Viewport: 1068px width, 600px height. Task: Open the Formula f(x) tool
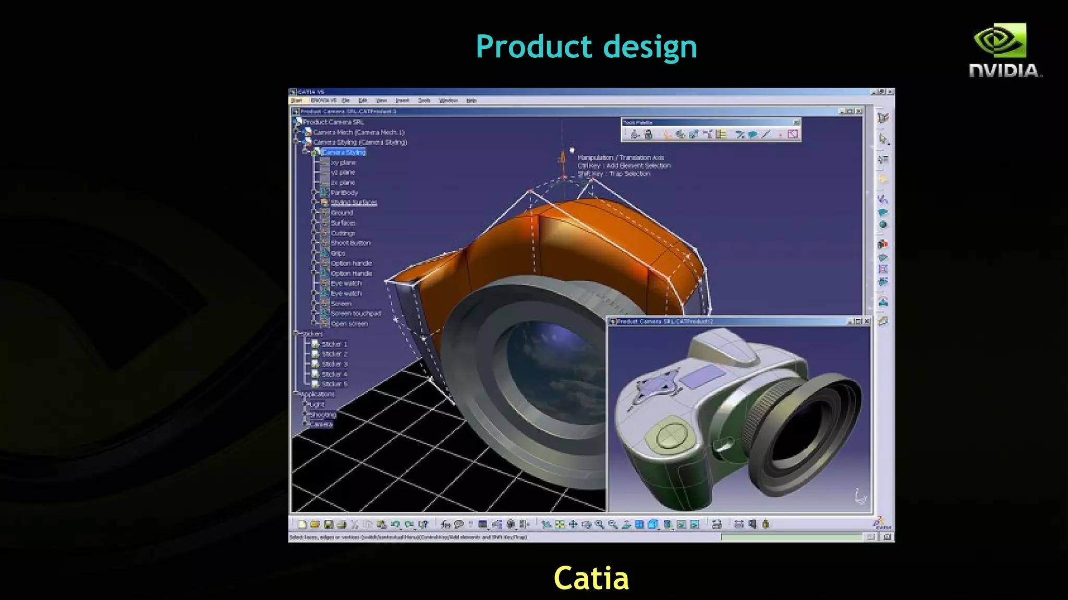[445, 524]
